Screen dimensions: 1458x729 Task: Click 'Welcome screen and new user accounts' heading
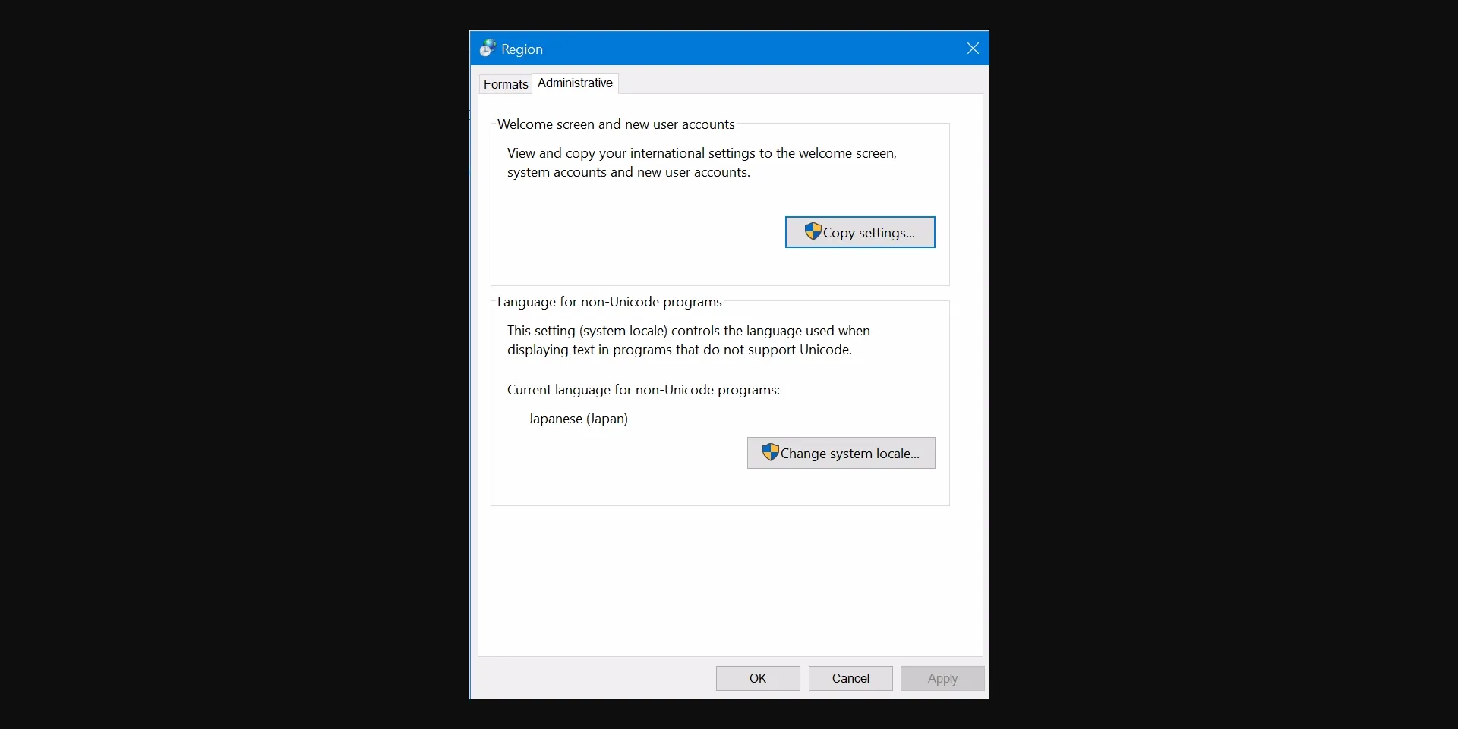click(615, 124)
